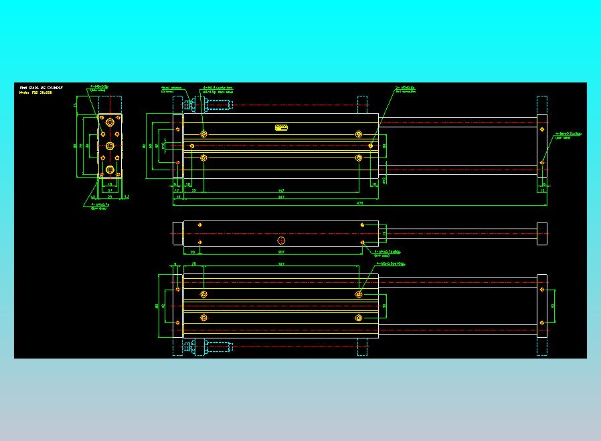The image size is (601, 441).
Task: Click the yellow nameplate on the cylinder body
Action: pyautogui.click(x=281, y=127)
